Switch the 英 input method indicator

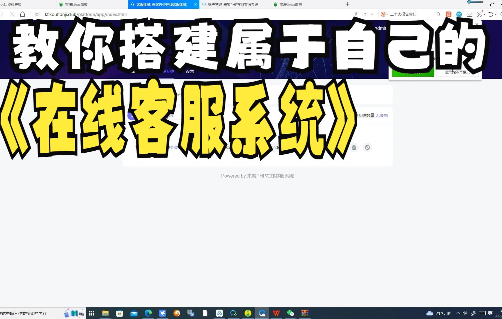tap(490, 313)
